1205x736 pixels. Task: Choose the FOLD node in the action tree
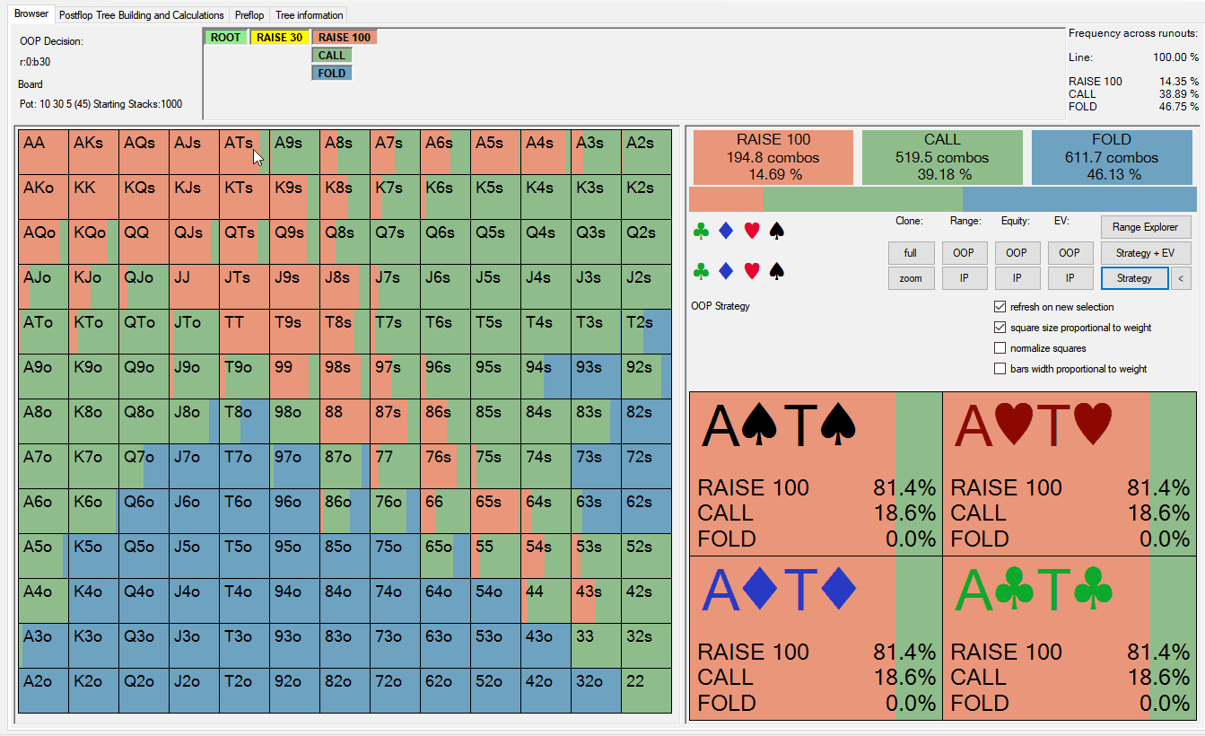[331, 74]
